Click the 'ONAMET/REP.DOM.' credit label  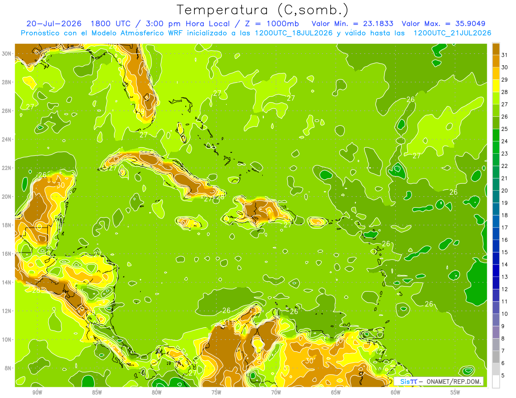453,381
